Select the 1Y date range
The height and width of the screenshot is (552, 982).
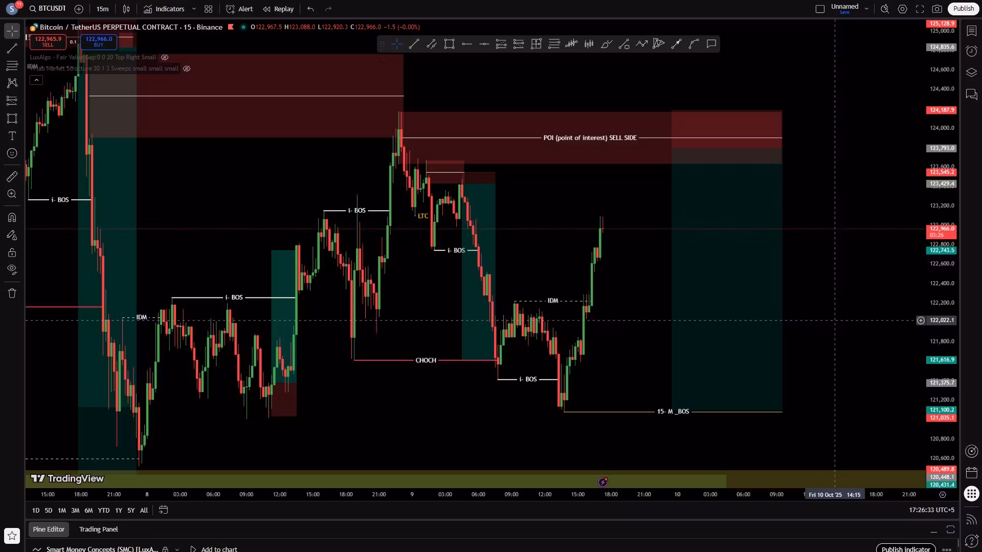point(118,511)
